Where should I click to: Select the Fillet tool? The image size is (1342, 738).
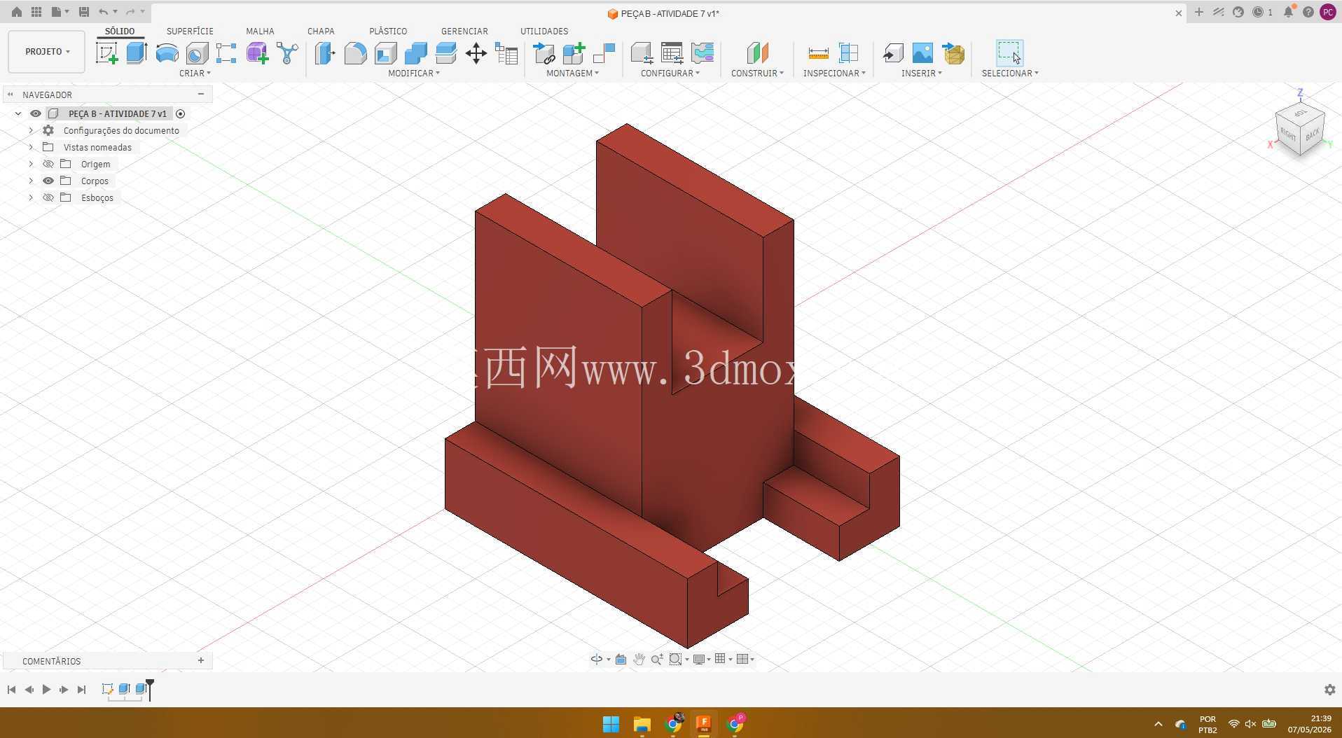coord(355,53)
